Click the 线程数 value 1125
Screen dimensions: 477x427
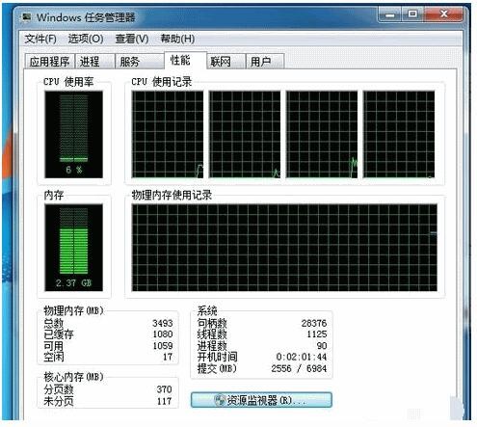tap(317, 334)
